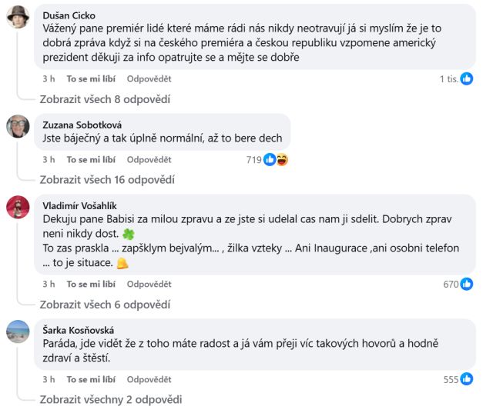Click the laughing reaction emoji on Zuzana's comment
Image resolution: width=493 pixels, height=413 pixels.
[282, 160]
